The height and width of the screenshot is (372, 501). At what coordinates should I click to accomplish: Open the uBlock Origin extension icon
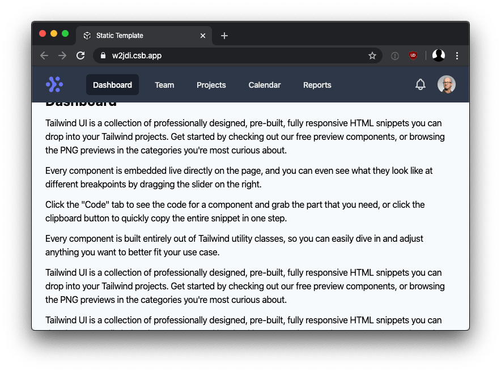[x=413, y=55]
